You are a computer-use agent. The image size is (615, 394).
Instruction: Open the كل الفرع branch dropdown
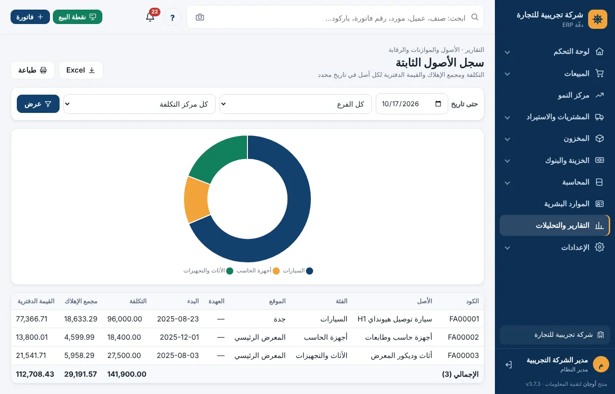coord(295,104)
